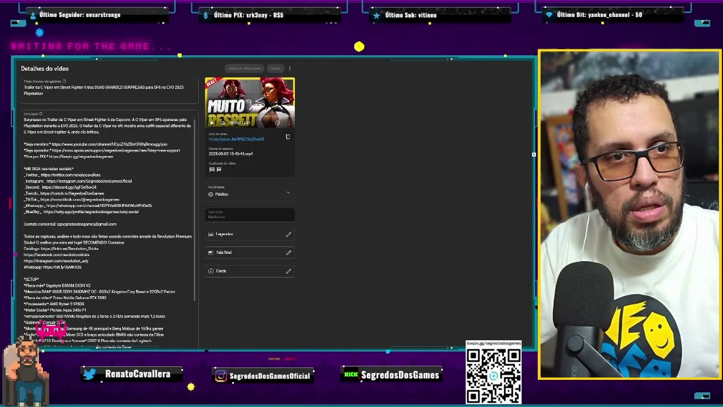Open the Público visibility selector
The height and width of the screenshot is (407, 723).
[250, 192]
